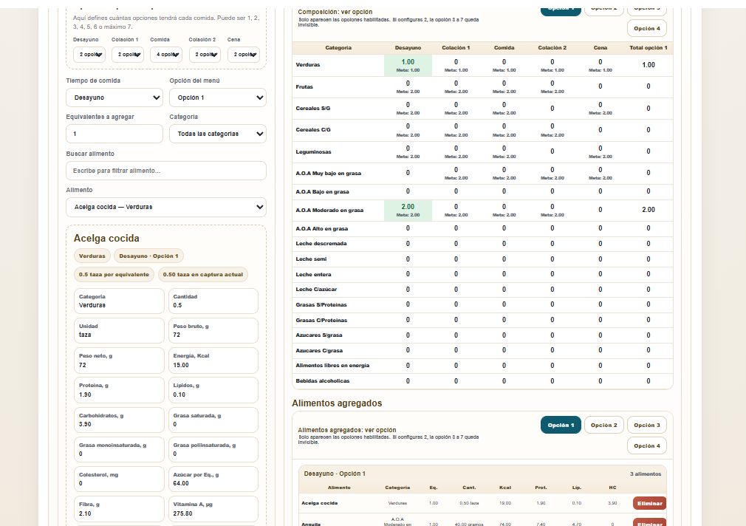The width and height of the screenshot is (746, 526).
Task: Click the Peso bruto, g card
Action: tap(213, 330)
